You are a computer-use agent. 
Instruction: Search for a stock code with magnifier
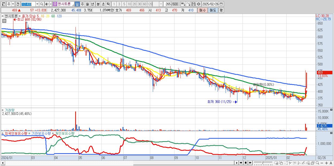coord(41,4)
